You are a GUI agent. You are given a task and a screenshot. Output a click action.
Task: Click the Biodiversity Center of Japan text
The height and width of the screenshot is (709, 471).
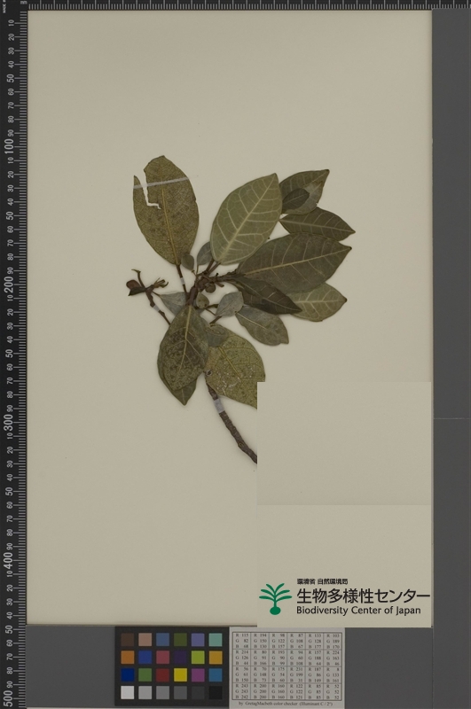point(358,611)
